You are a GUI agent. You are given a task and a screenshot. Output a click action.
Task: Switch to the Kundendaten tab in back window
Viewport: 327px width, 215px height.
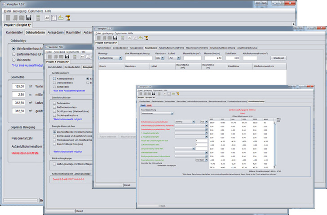tap(14, 32)
